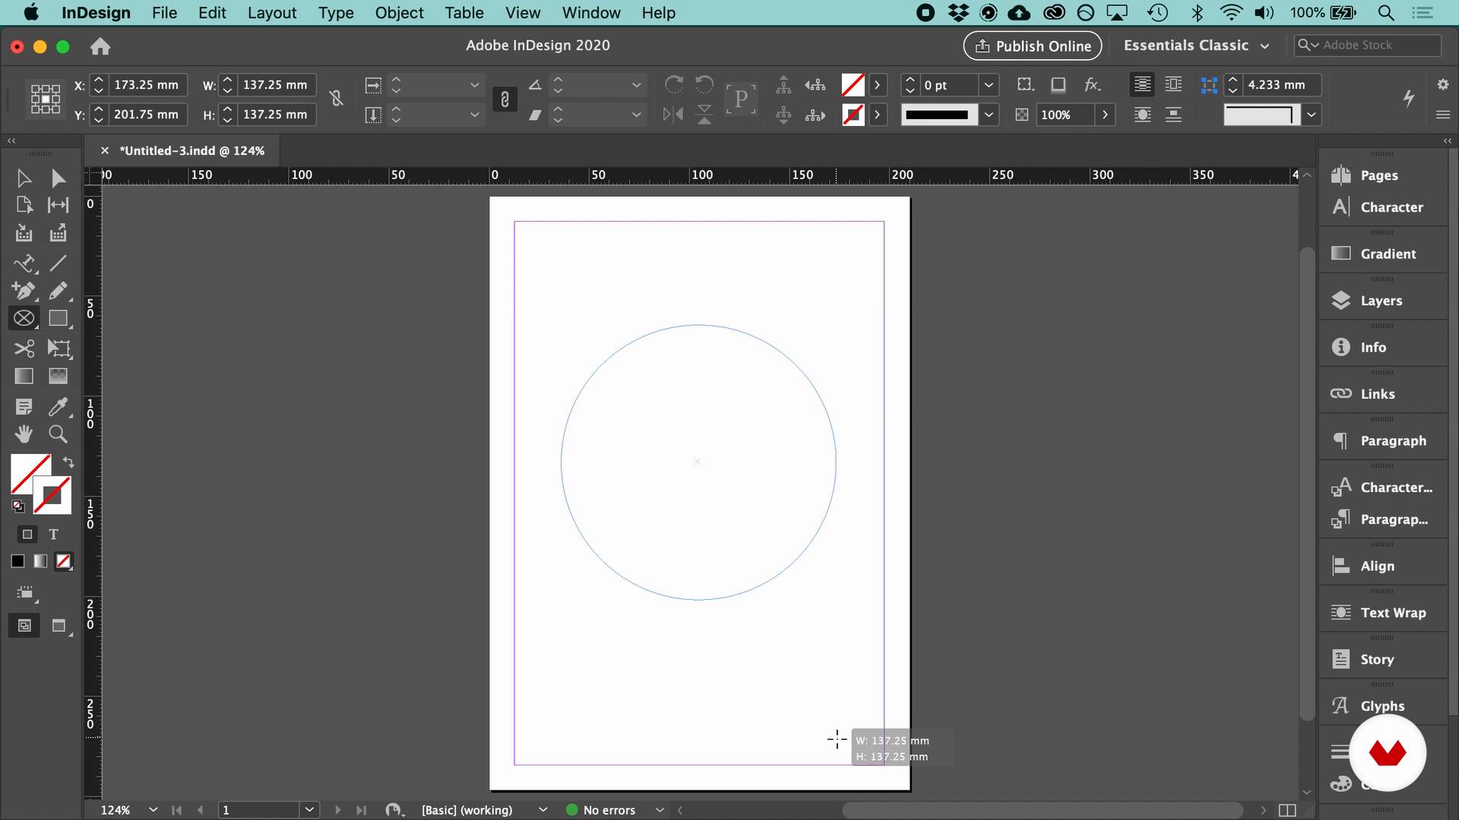1459x820 pixels.
Task: Open scale X percentage dropdown
Action: coord(474,85)
